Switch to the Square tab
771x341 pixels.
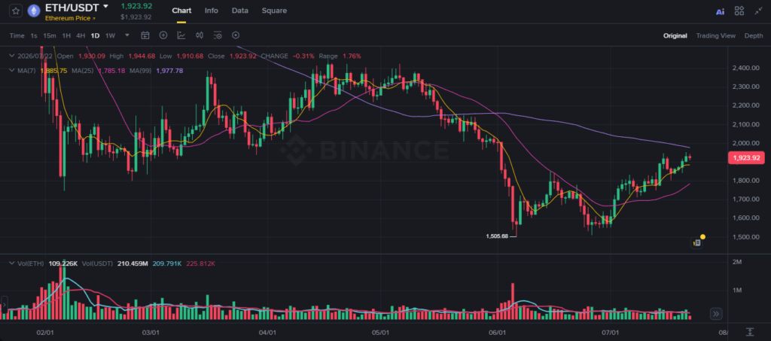pyautogui.click(x=274, y=11)
